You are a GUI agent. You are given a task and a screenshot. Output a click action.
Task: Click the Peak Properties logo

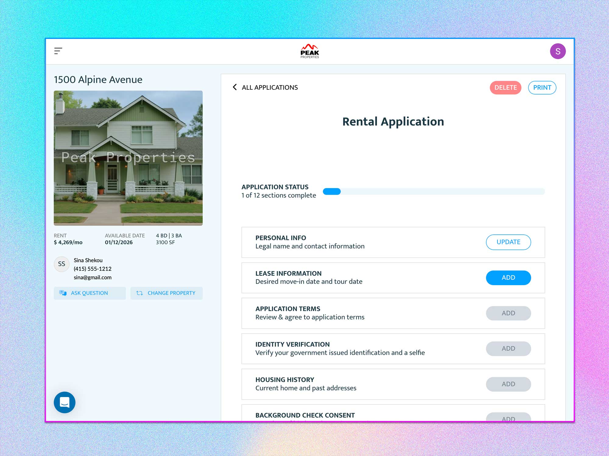[310, 51]
